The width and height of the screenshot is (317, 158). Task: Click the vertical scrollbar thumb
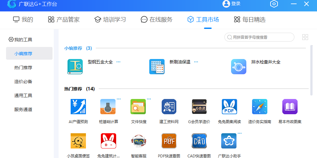click(x=311, y=70)
